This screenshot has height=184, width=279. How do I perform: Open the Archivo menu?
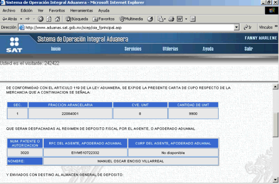9,11
